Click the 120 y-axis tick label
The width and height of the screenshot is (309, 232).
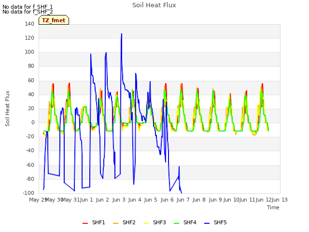click(29, 38)
